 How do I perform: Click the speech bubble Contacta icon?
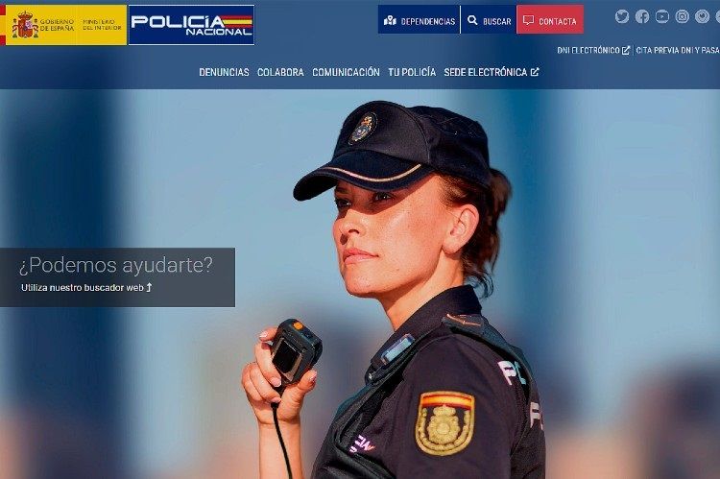(529, 20)
